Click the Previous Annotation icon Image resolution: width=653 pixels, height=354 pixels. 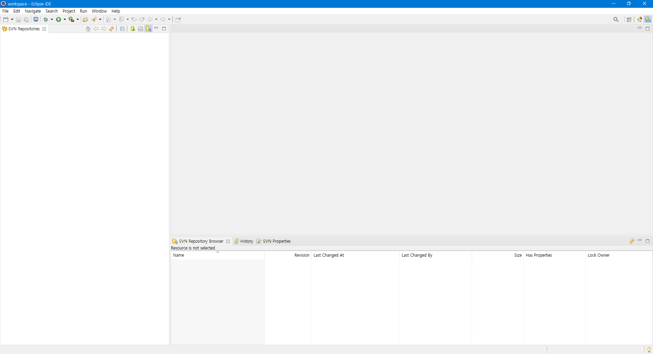click(121, 19)
